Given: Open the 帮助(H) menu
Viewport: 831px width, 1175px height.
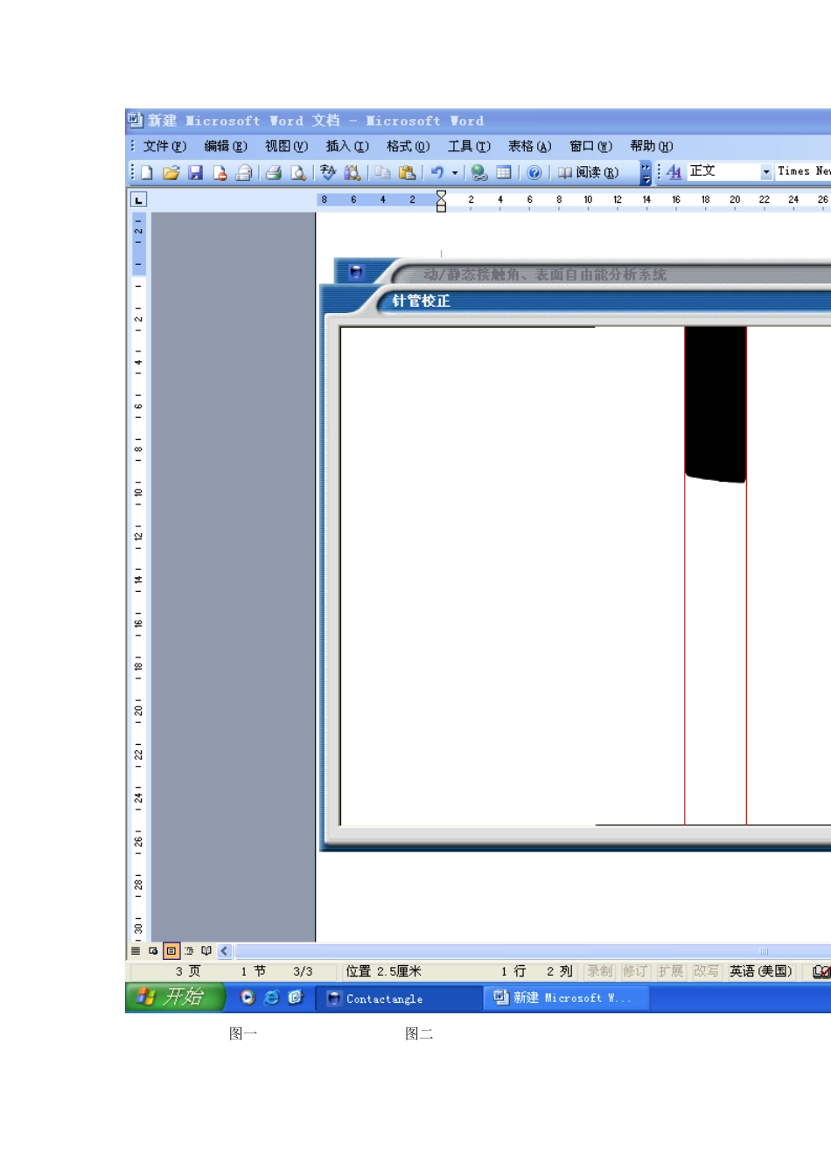Looking at the screenshot, I should pyautogui.click(x=652, y=146).
